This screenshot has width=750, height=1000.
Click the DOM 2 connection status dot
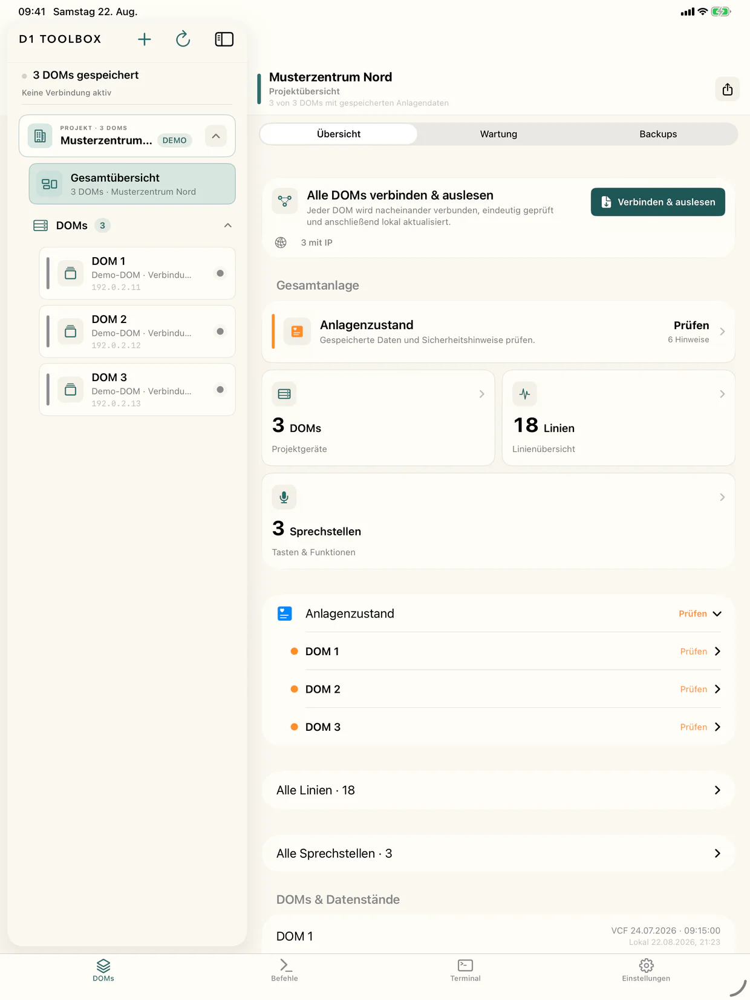tap(220, 332)
